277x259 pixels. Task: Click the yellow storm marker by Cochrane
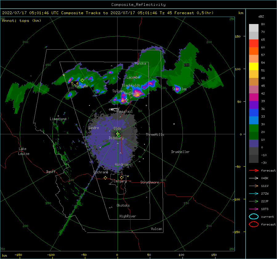(106, 178)
